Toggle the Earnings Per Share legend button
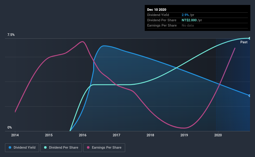Screen dimensions: 255x157 pos(104,148)
